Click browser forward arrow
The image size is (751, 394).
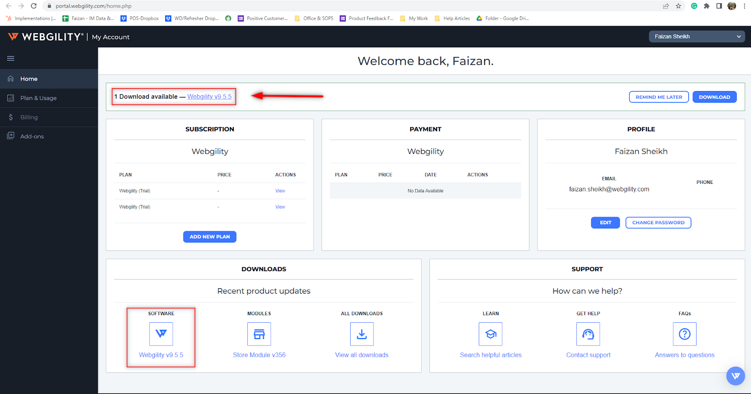(x=21, y=6)
